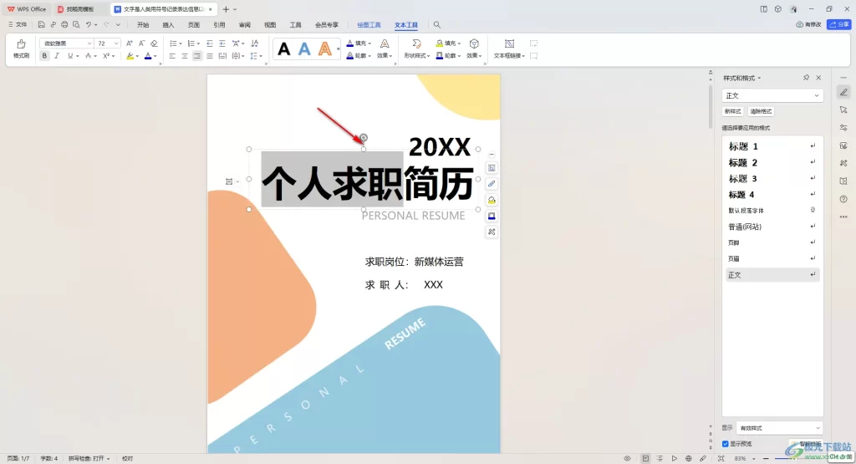The height and width of the screenshot is (464, 856).
Task: Toggle eye-protection mode icon in status bar
Action: (x=627, y=458)
